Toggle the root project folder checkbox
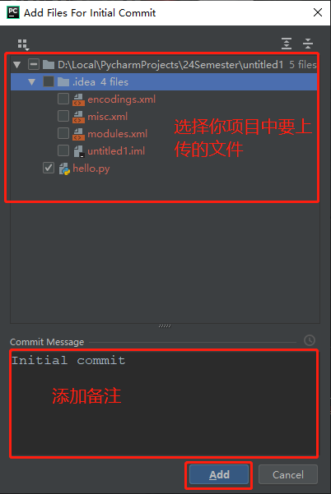Viewport: 331px width, 494px height. 34,64
